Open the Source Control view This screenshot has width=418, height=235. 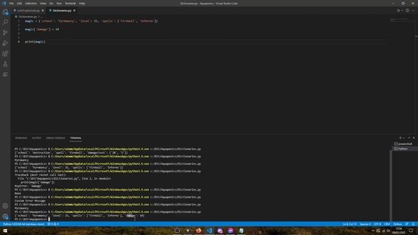click(x=5, y=33)
